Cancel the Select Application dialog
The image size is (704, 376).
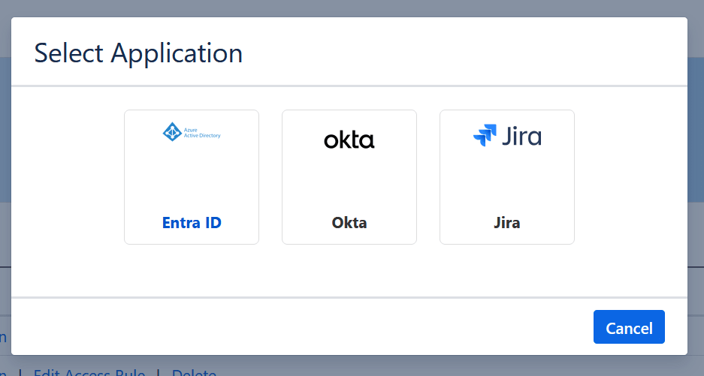point(629,327)
